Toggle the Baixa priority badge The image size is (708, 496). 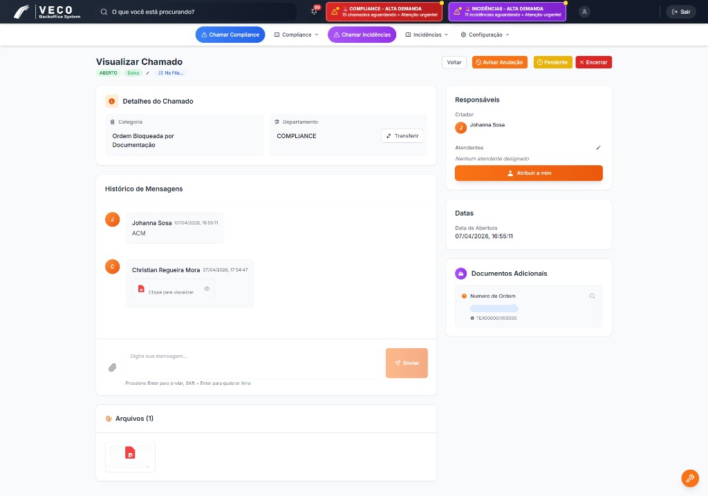tap(134, 73)
